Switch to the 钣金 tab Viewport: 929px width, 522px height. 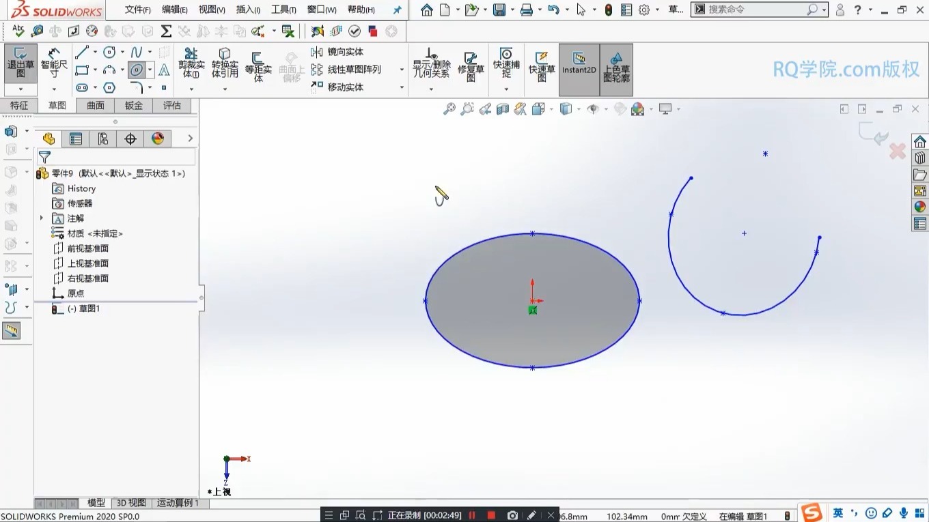tap(134, 106)
